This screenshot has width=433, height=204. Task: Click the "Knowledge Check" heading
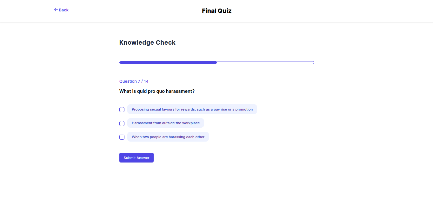tap(147, 42)
